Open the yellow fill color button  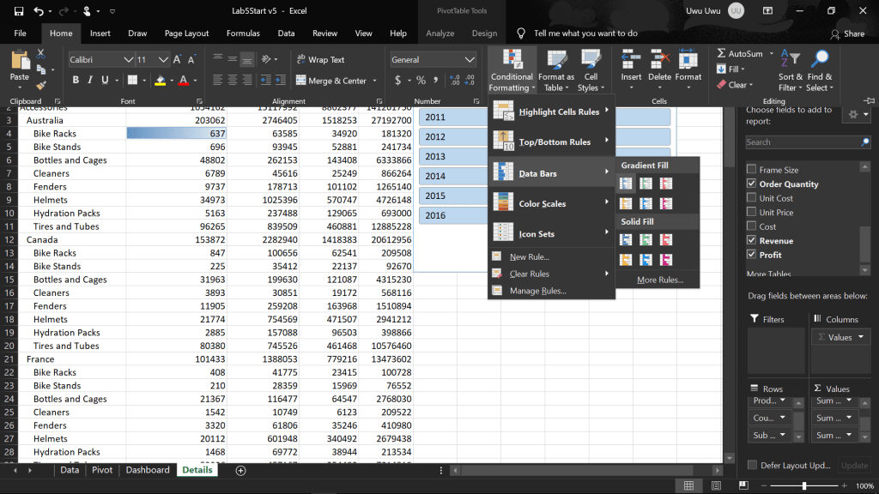160,81
